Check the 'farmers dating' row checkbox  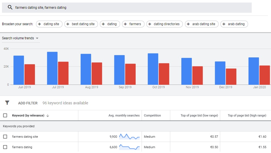click(5, 147)
